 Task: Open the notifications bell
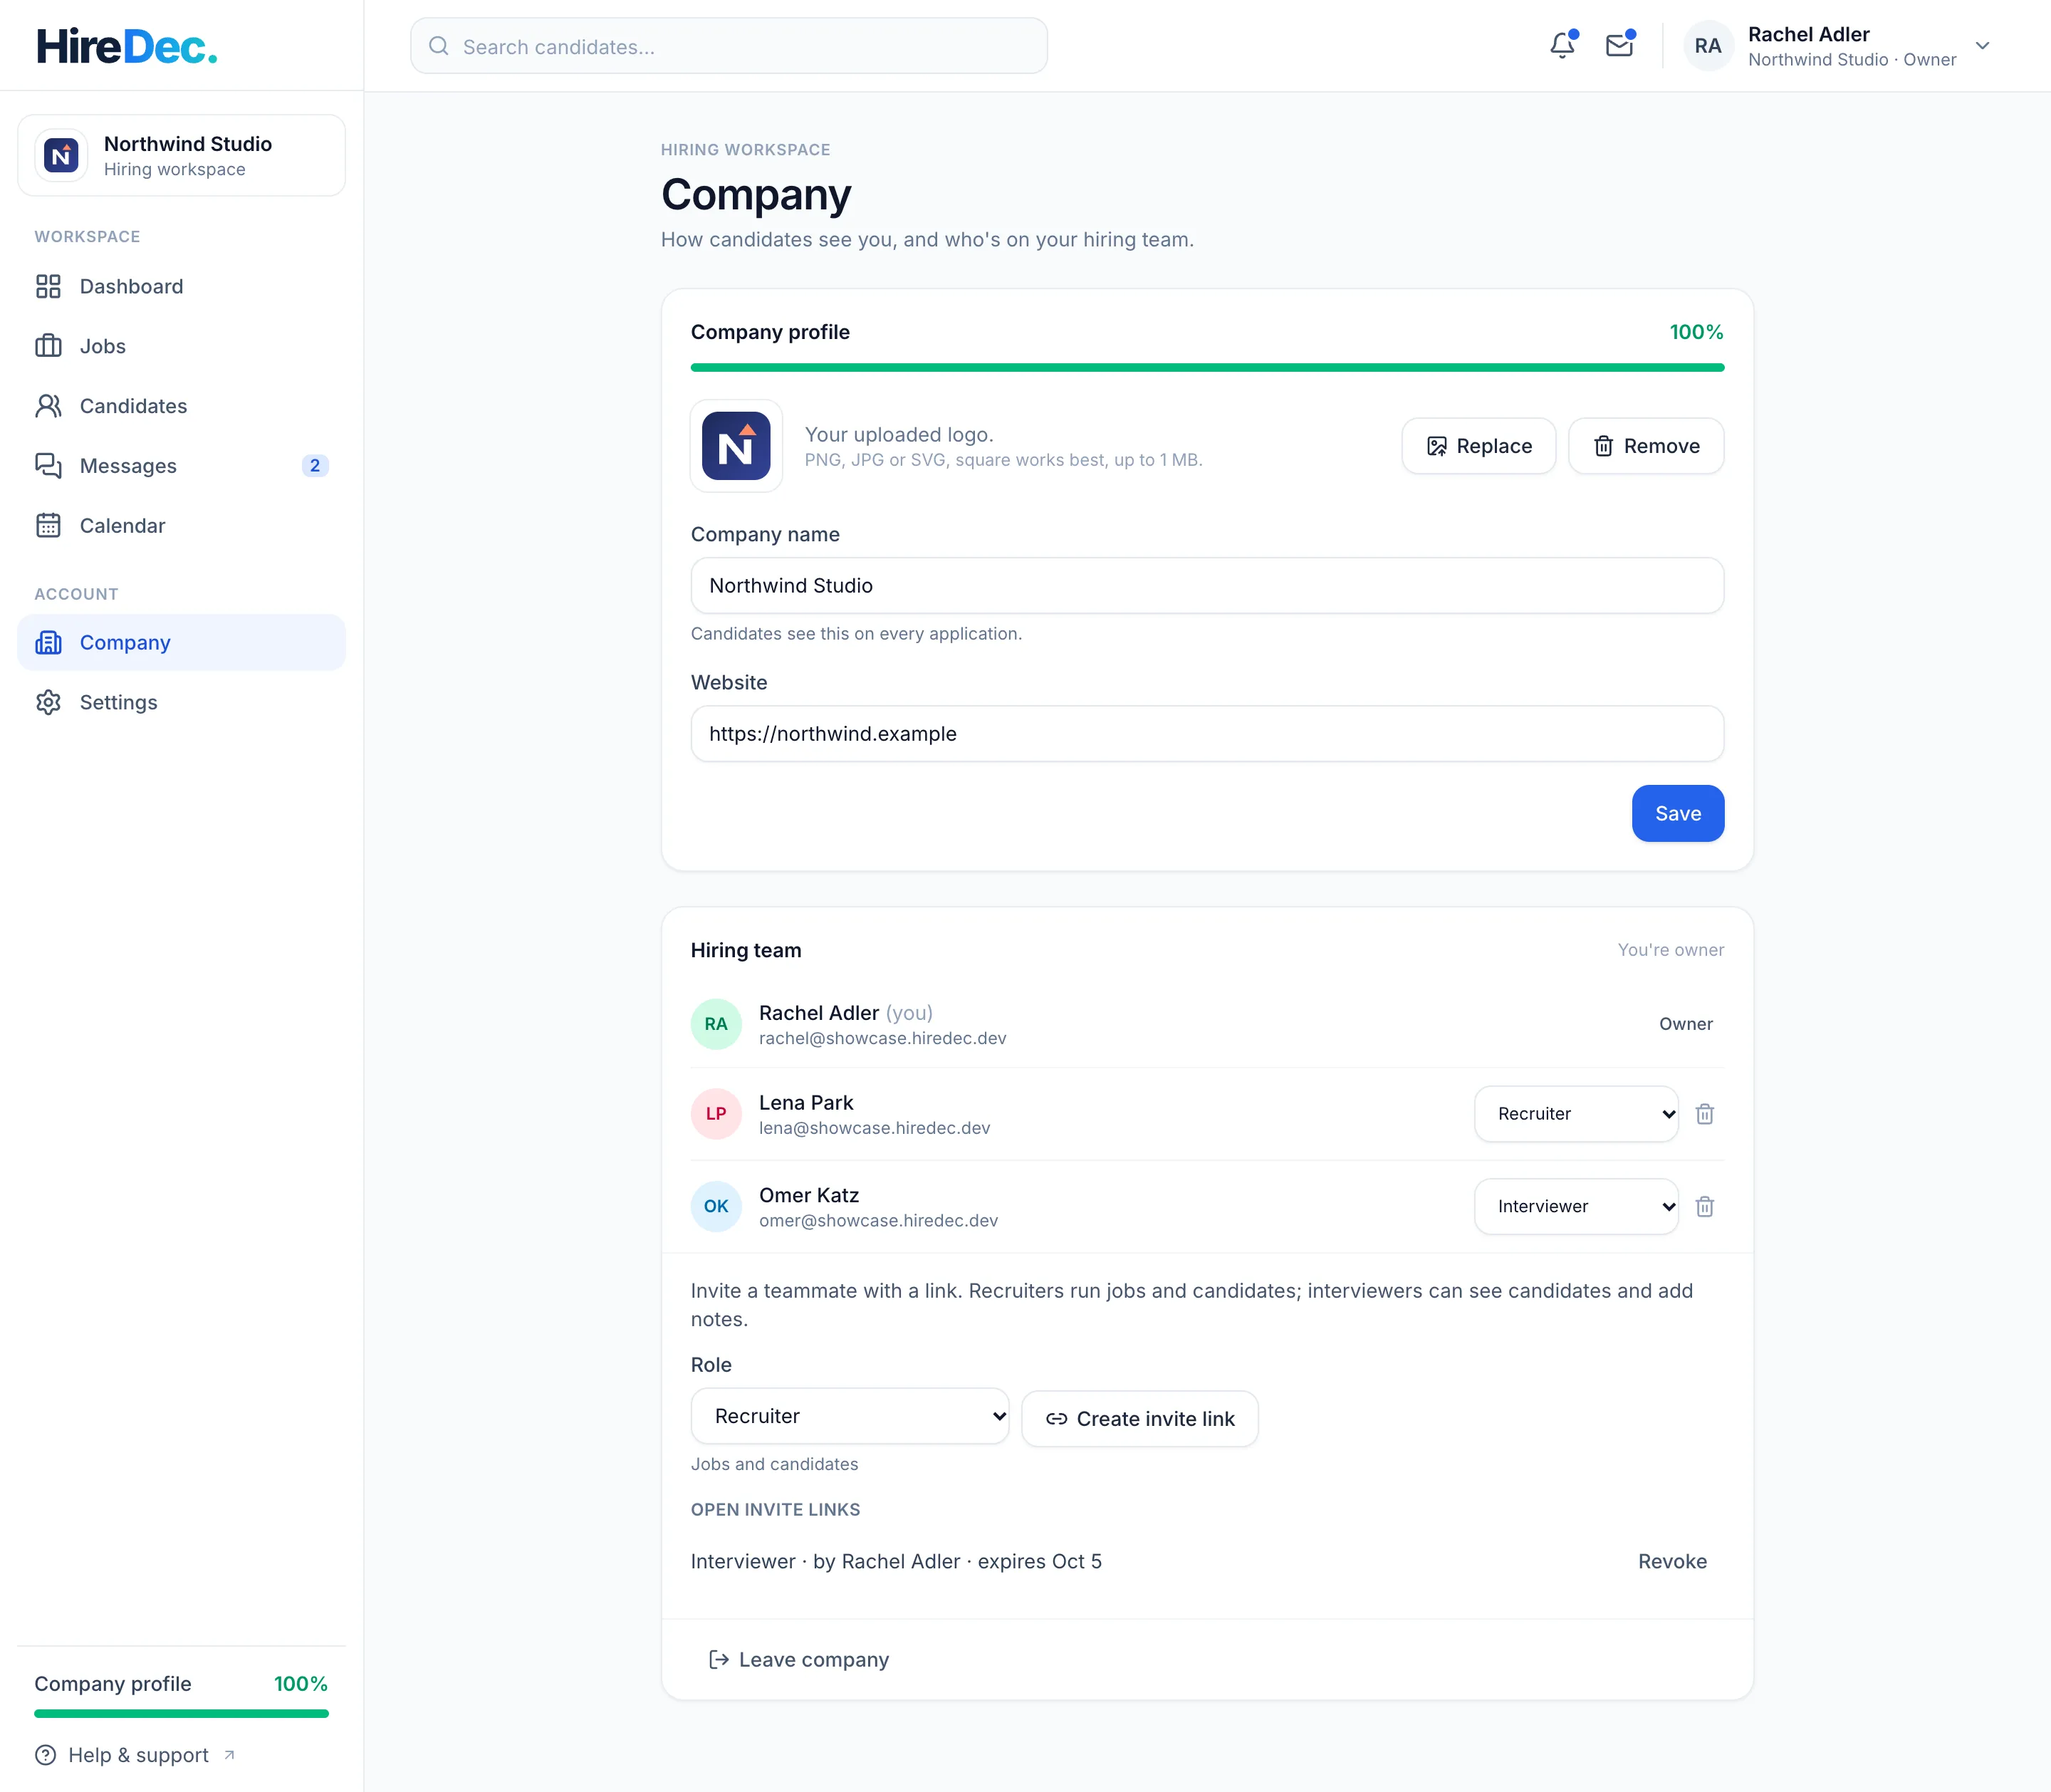pos(1562,46)
